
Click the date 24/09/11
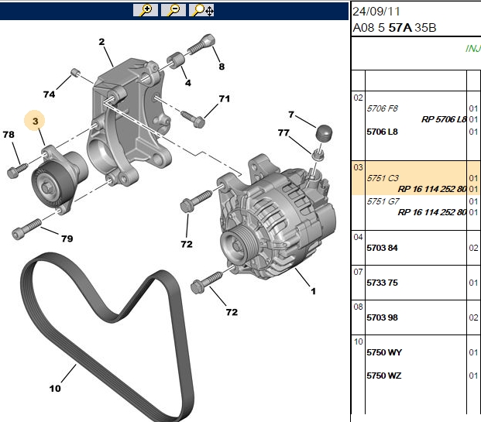pyautogui.click(x=376, y=12)
